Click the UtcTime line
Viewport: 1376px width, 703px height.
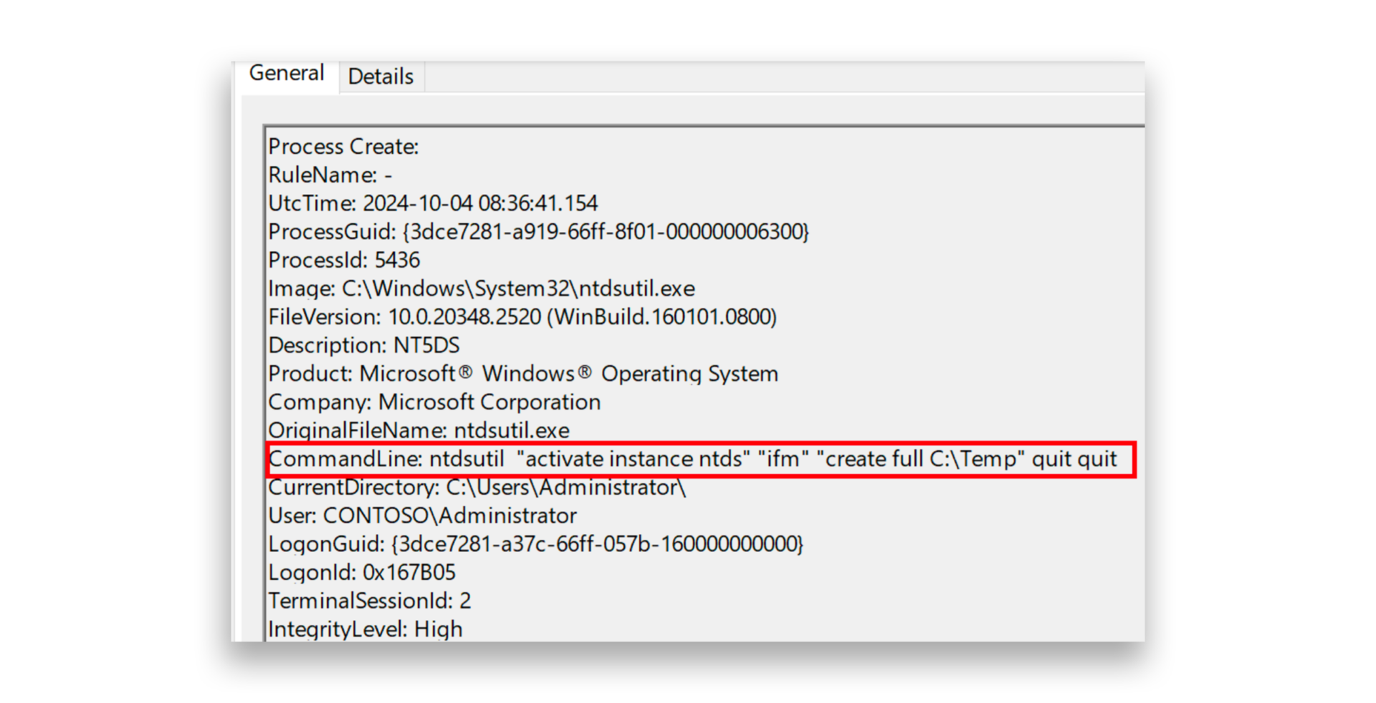tap(432, 203)
